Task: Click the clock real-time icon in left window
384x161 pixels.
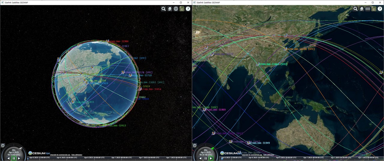Action: (x=2, y=145)
